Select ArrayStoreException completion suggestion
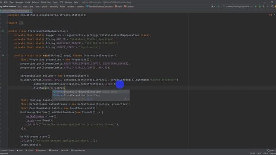 pos(91,95)
